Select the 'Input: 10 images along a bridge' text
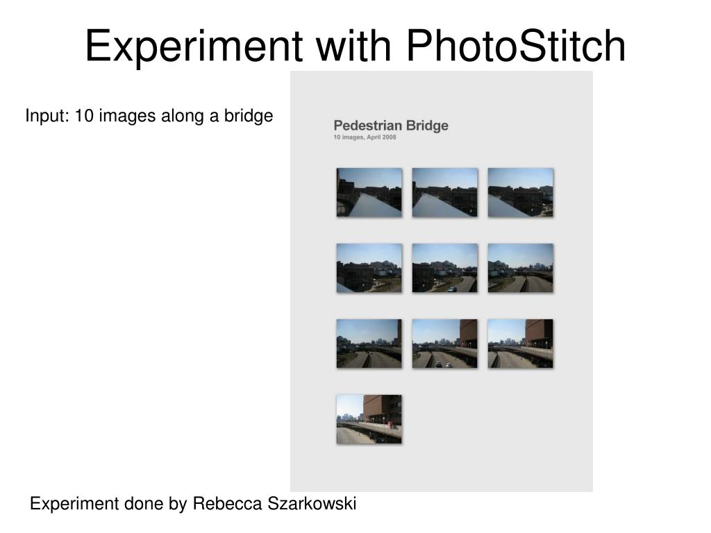The width and height of the screenshot is (711, 533). coord(149,116)
